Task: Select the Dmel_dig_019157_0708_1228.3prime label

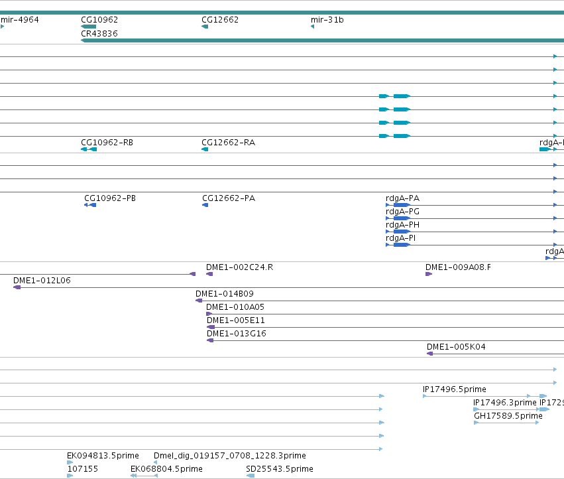Action: pos(229,456)
